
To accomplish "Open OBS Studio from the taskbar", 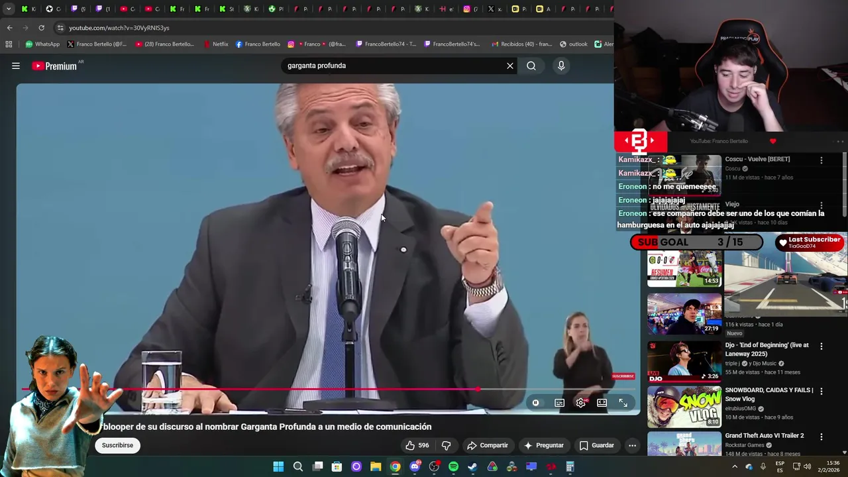I will pyautogui.click(x=434, y=467).
